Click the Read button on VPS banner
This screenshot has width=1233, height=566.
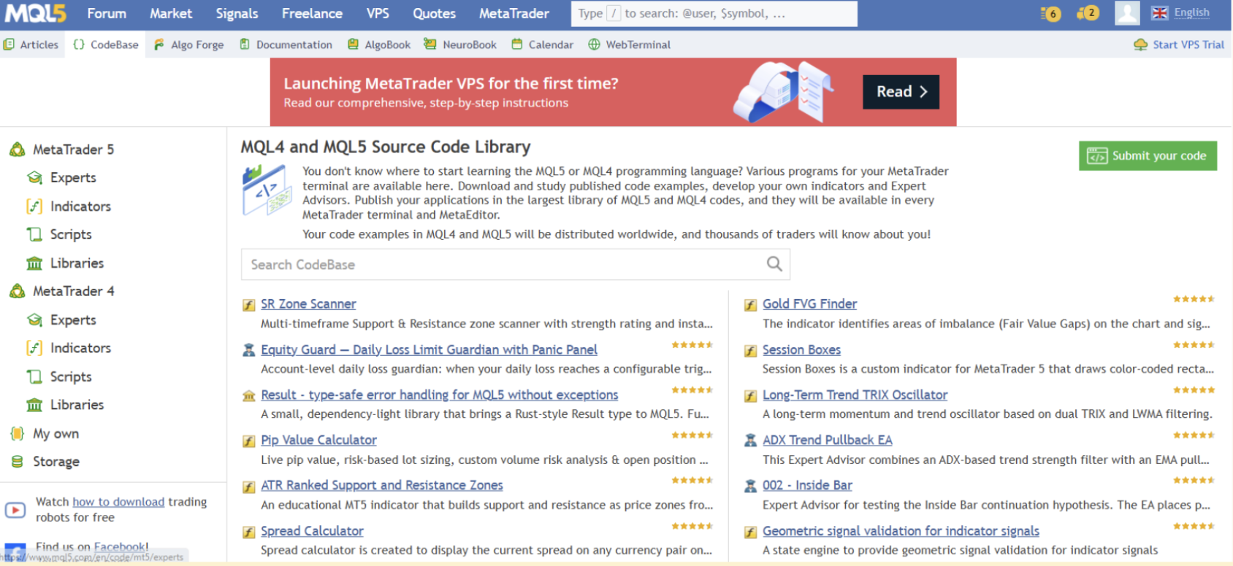[901, 92]
